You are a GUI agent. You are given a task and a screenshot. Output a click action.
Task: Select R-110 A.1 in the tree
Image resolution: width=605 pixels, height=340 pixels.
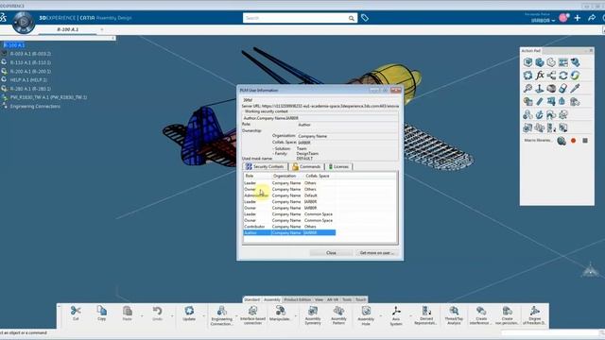[x=30, y=62]
